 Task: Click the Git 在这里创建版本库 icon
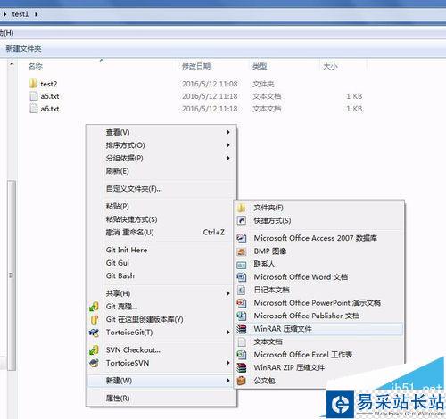click(95, 319)
